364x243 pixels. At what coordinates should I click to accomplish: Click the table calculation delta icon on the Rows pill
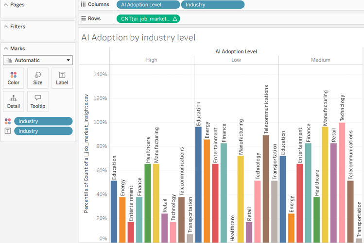click(175, 19)
